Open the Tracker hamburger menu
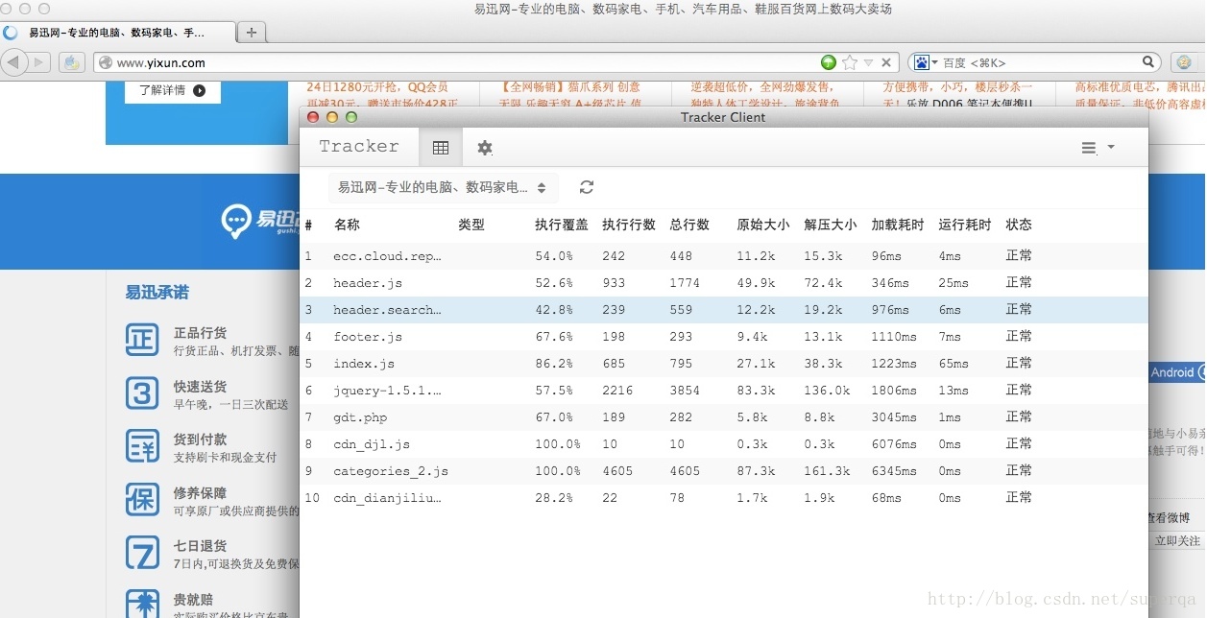 (1098, 148)
